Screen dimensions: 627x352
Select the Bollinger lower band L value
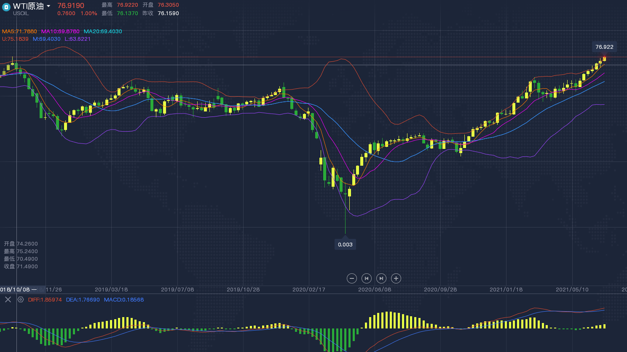click(x=78, y=39)
